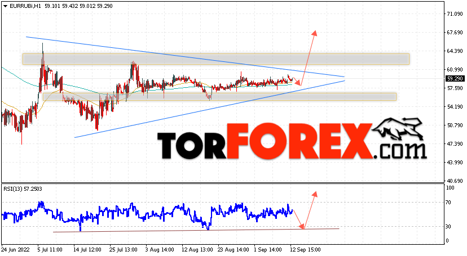Screen dimensions: 467x256
Task: Click the 50.790 price axis label
Action: (455, 125)
